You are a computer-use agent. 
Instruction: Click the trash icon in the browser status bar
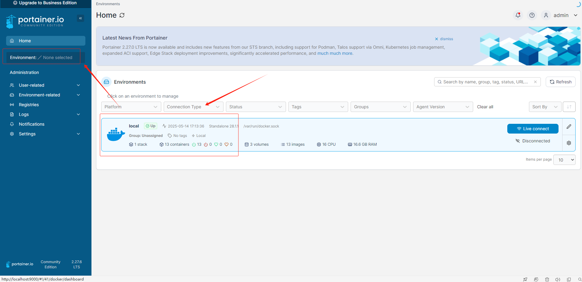point(547,279)
